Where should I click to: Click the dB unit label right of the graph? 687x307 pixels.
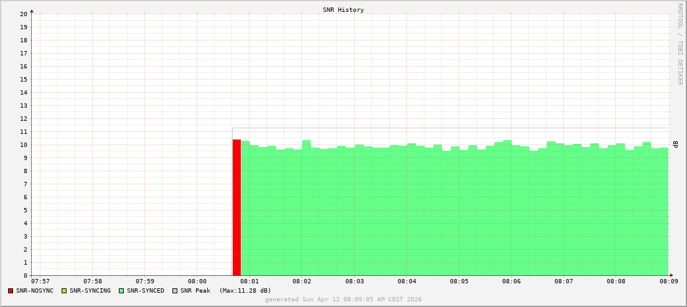pyautogui.click(x=676, y=144)
